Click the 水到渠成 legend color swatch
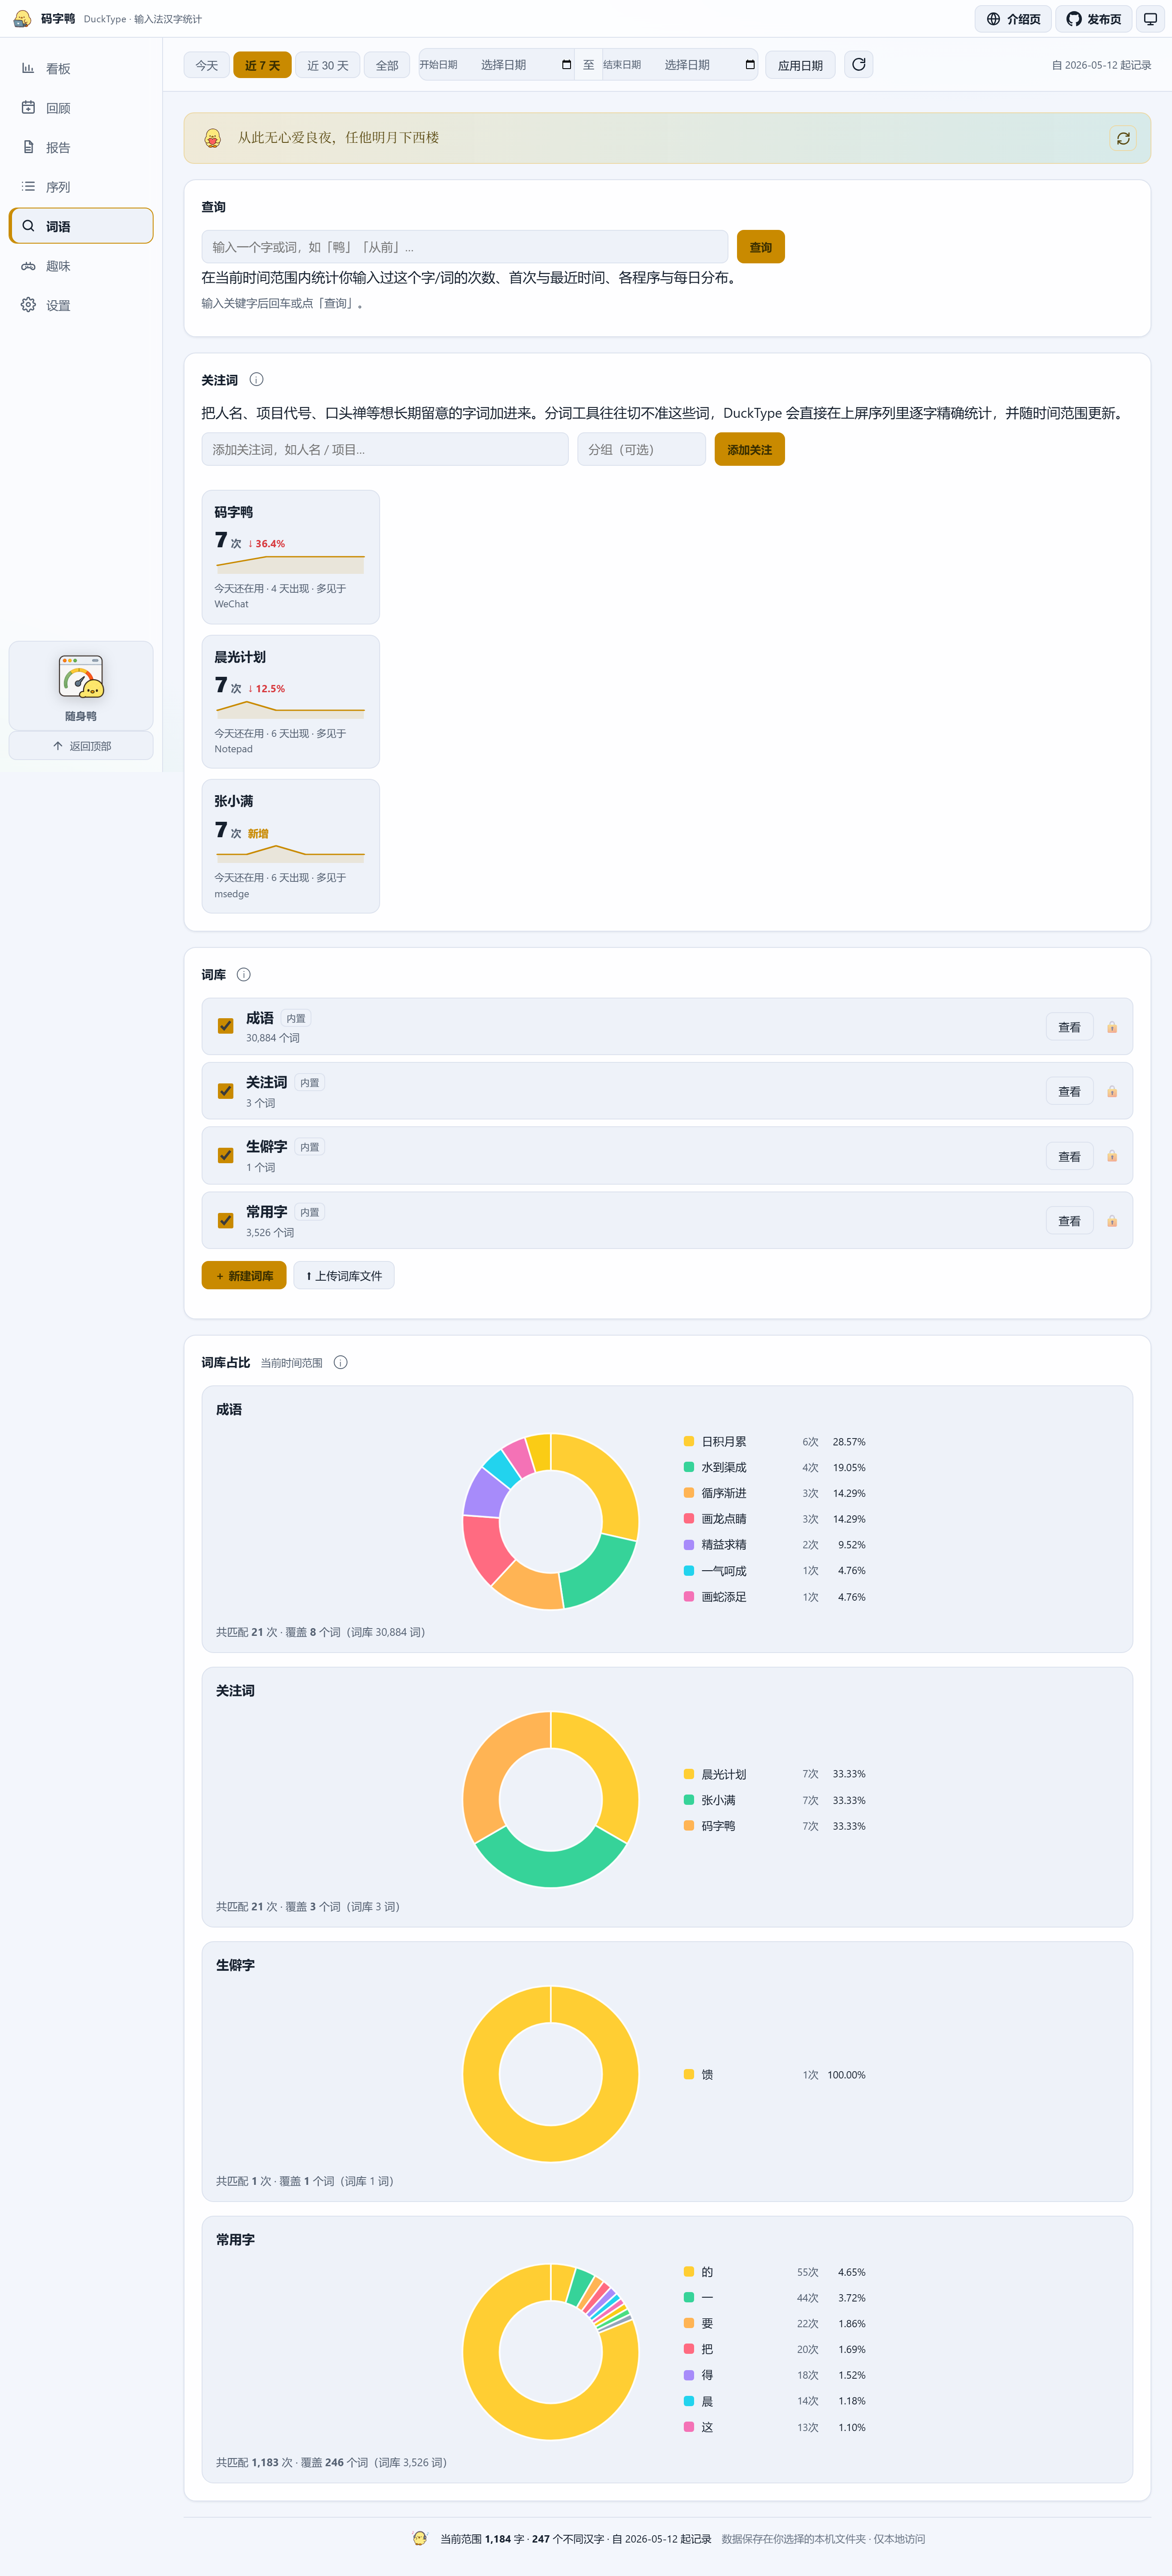This screenshot has width=1172, height=2576. (689, 1467)
